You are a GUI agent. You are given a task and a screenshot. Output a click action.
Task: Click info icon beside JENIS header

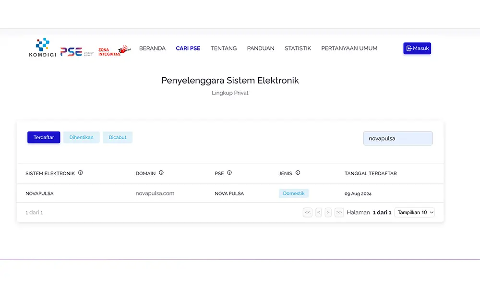coord(298,173)
